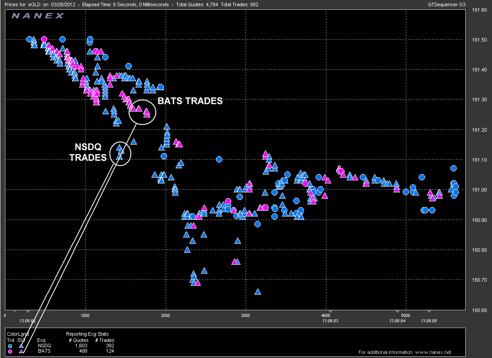Click the 13:06:02 timestamp label
The width and height of the screenshot is (492, 358).
[x=28, y=321]
